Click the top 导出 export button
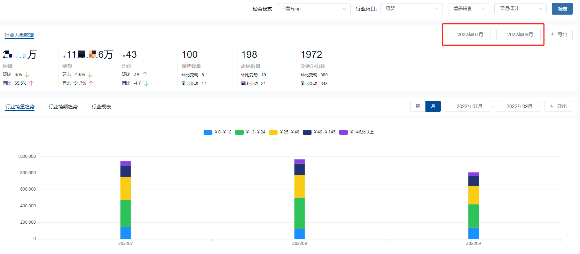The width and height of the screenshot is (580, 254). point(559,34)
